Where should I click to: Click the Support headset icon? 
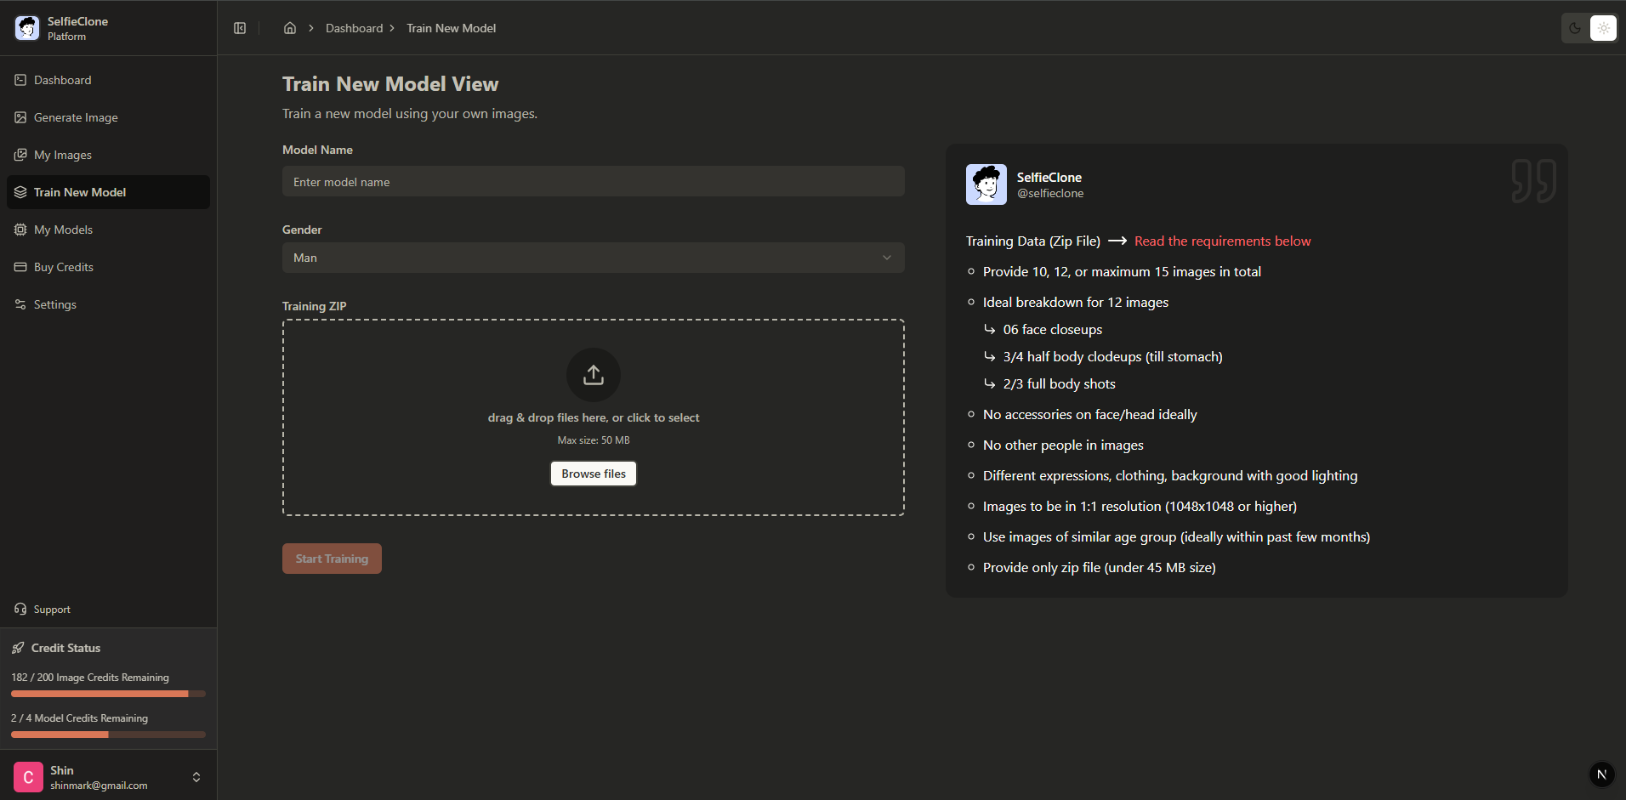pyautogui.click(x=20, y=609)
